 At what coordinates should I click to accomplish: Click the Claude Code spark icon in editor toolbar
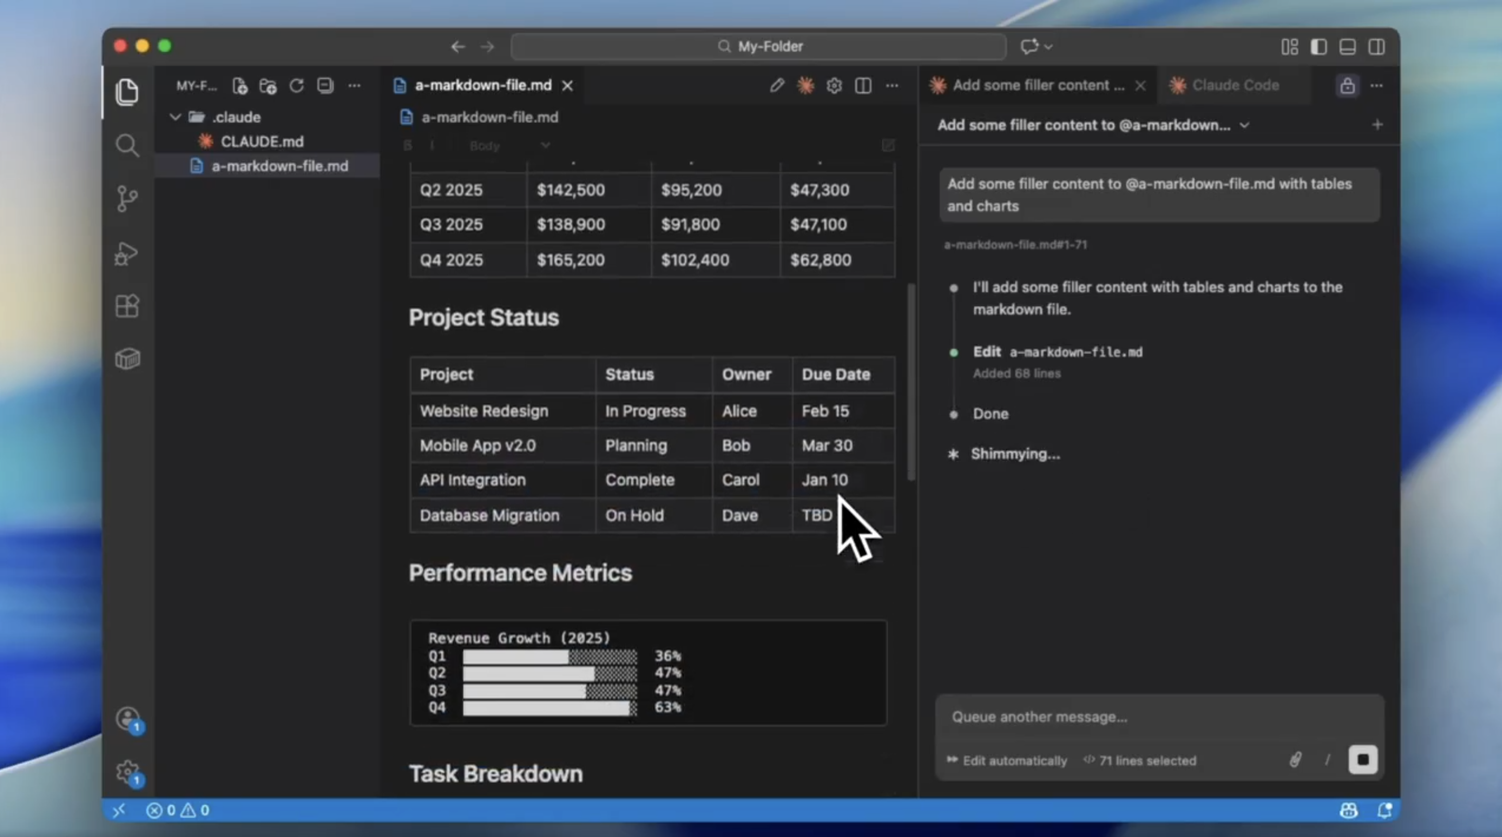[x=805, y=85]
